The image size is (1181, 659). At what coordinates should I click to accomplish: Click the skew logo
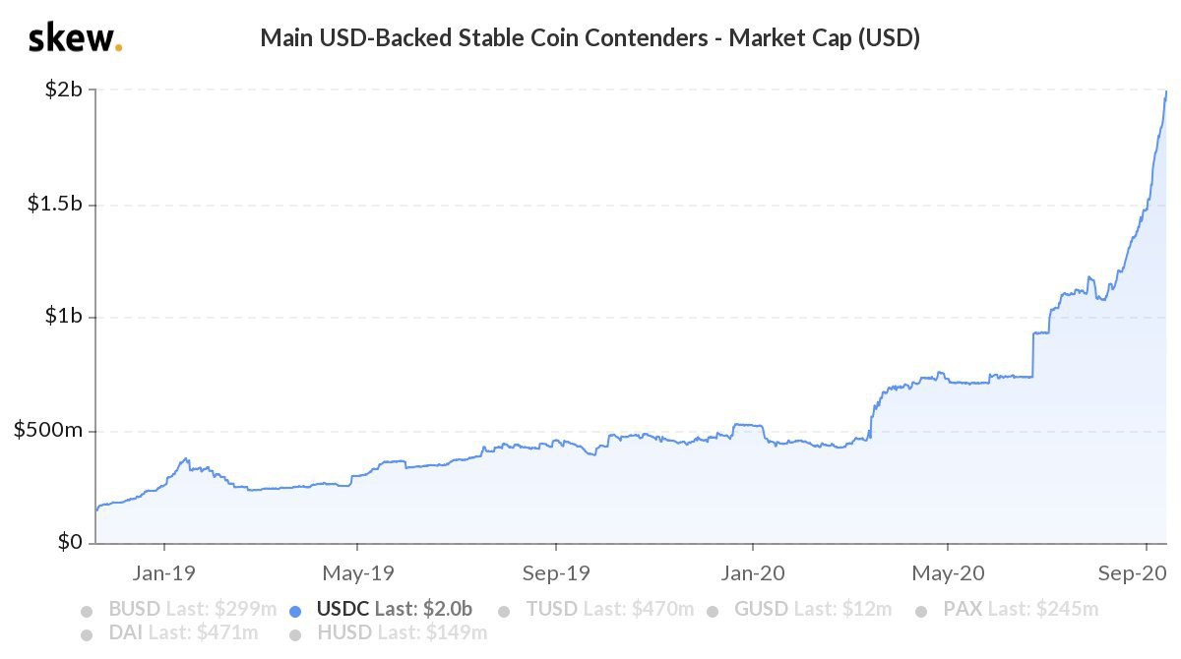75,39
